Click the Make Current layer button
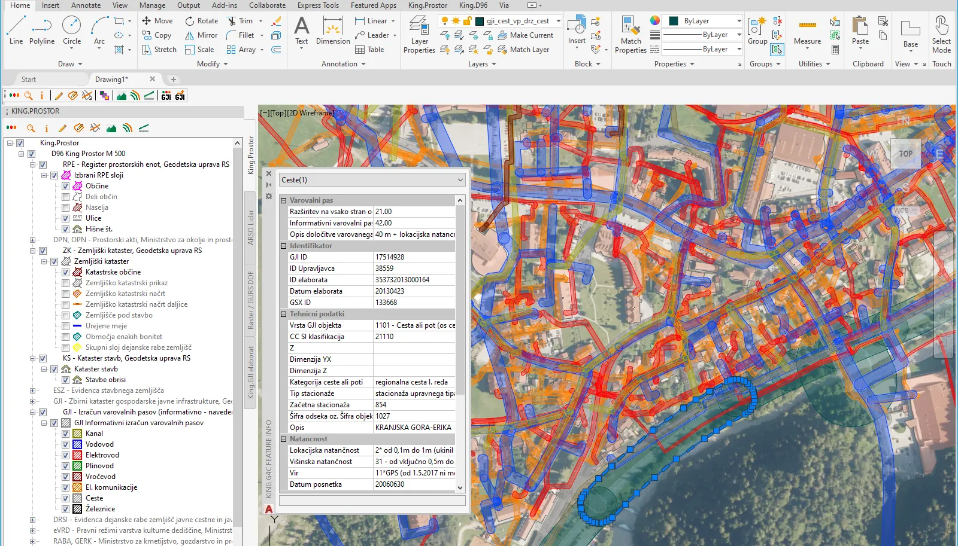958x546 pixels. coord(525,35)
